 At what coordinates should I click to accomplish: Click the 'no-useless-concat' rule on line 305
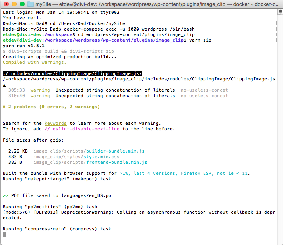pos(204,90)
